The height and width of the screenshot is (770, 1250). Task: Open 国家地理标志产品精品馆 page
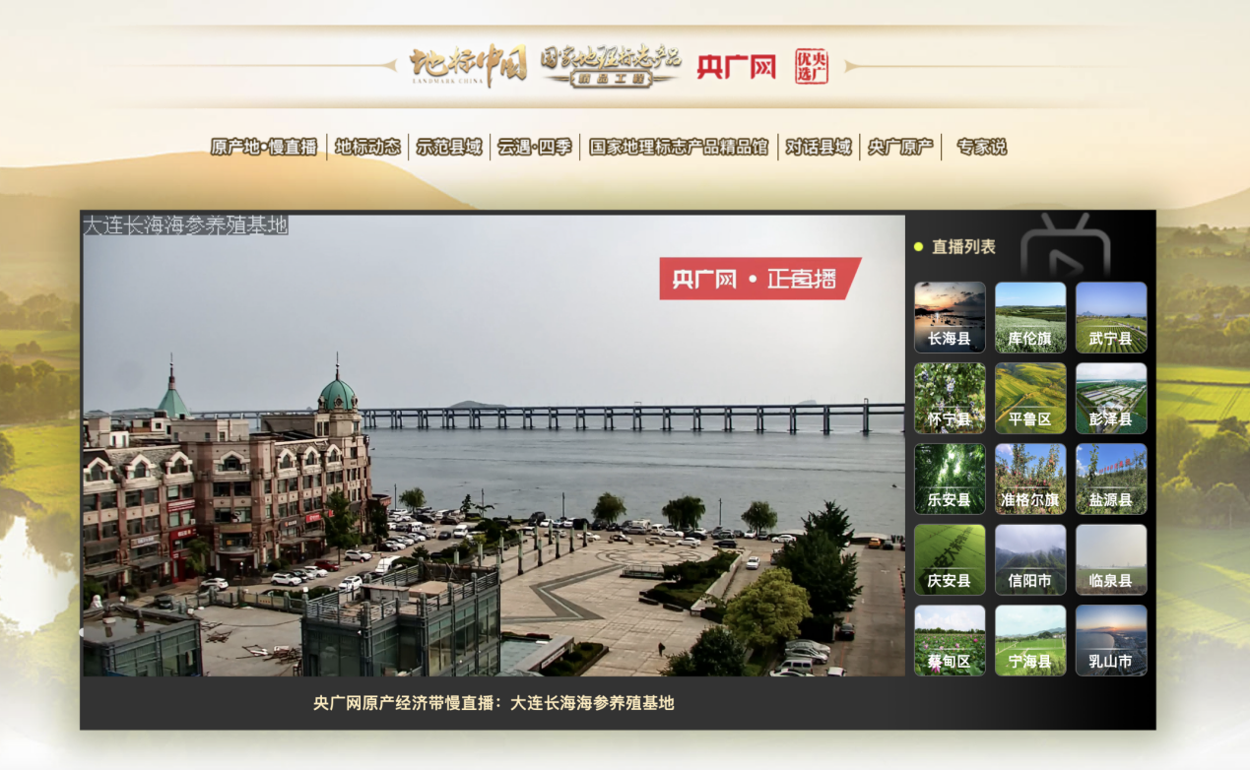[678, 148]
